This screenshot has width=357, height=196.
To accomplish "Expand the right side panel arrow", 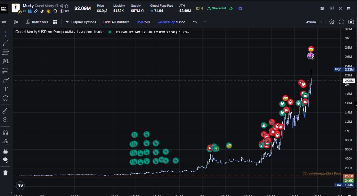I will click(x=356, y=106).
